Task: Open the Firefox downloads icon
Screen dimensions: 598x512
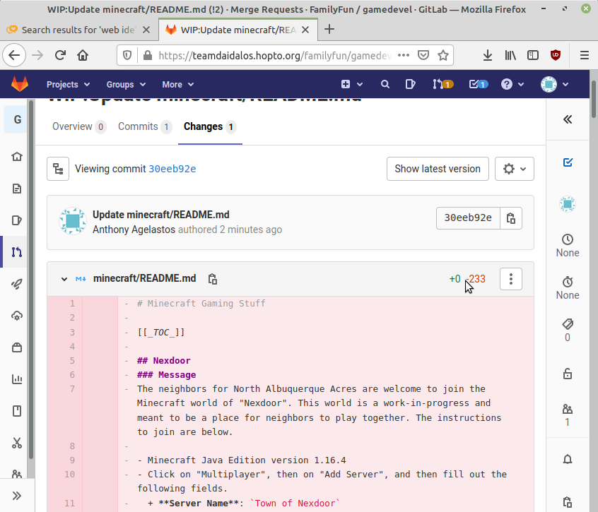Action: coord(487,56)
